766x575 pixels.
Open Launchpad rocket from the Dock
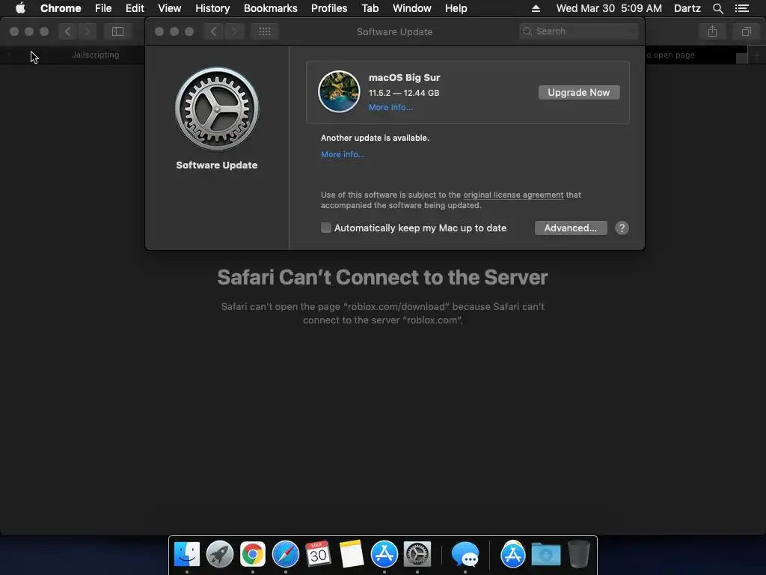(220, 554)
